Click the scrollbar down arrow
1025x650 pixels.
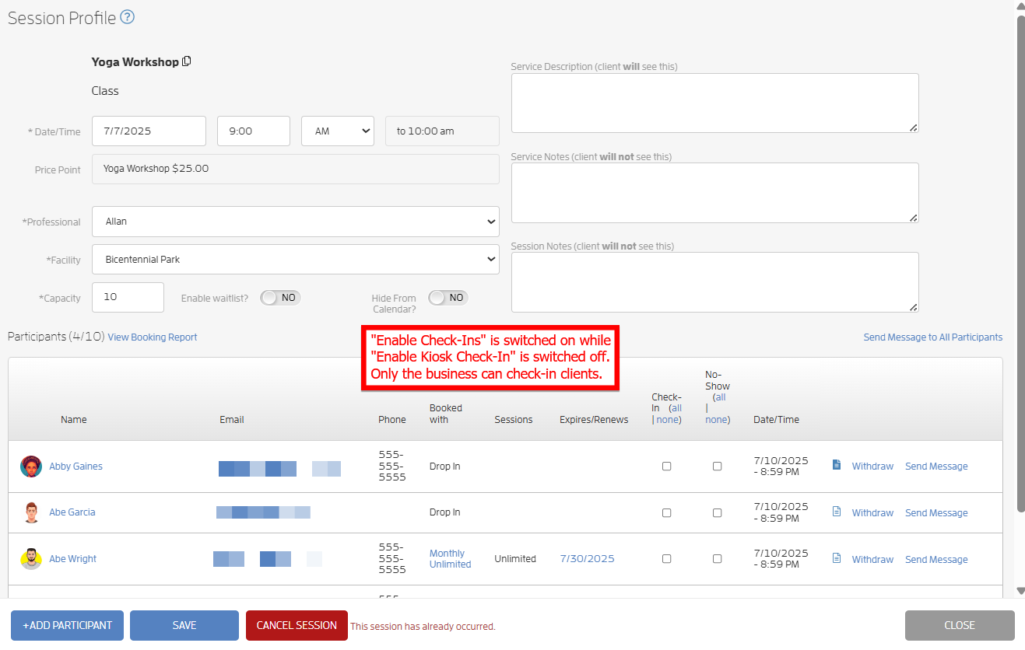click(x=1020, y=591)
